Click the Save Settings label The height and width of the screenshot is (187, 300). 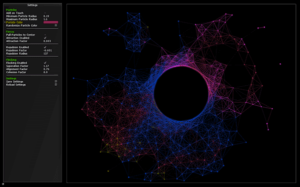(x=14, y=81)
